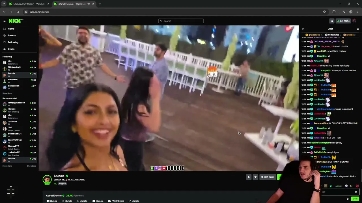Collapse the chat panel with arrow
Screen dimensions: 362x203
[x=303, y=29]
